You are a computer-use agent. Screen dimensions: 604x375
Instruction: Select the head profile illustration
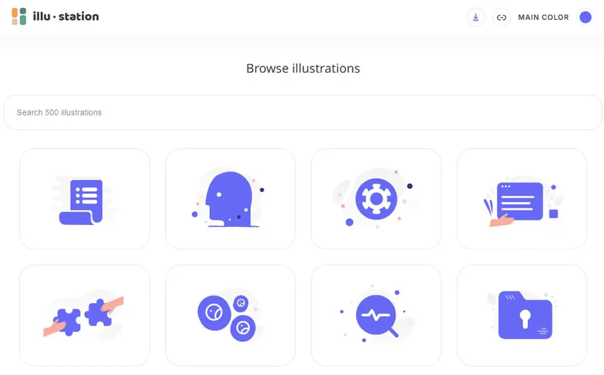[x=230, y=199]
